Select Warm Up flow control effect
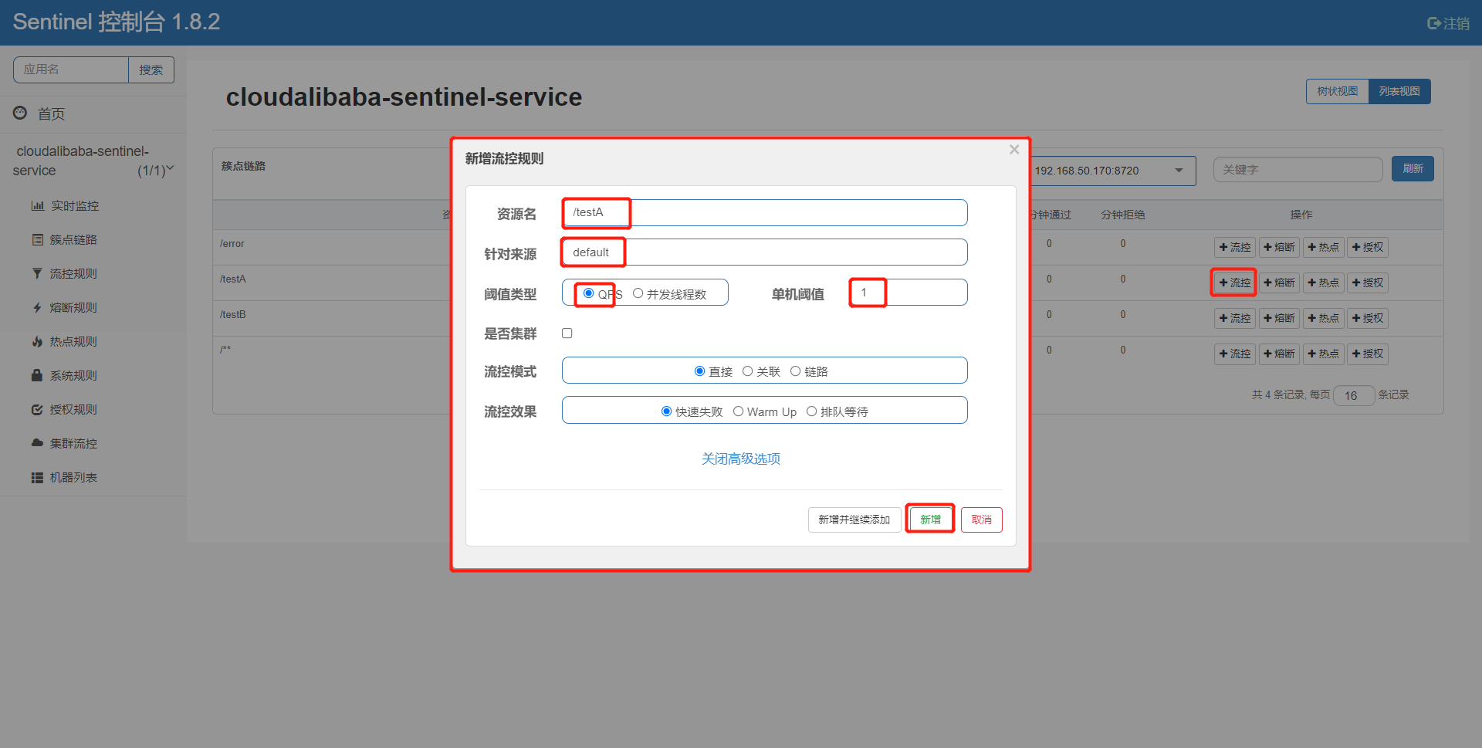The image size is (1482, 748). (739, 411)
